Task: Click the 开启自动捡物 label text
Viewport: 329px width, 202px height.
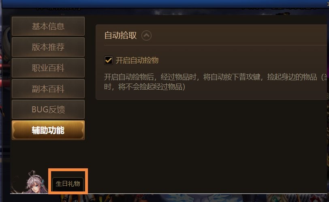Action: click(x=137, y=60)
